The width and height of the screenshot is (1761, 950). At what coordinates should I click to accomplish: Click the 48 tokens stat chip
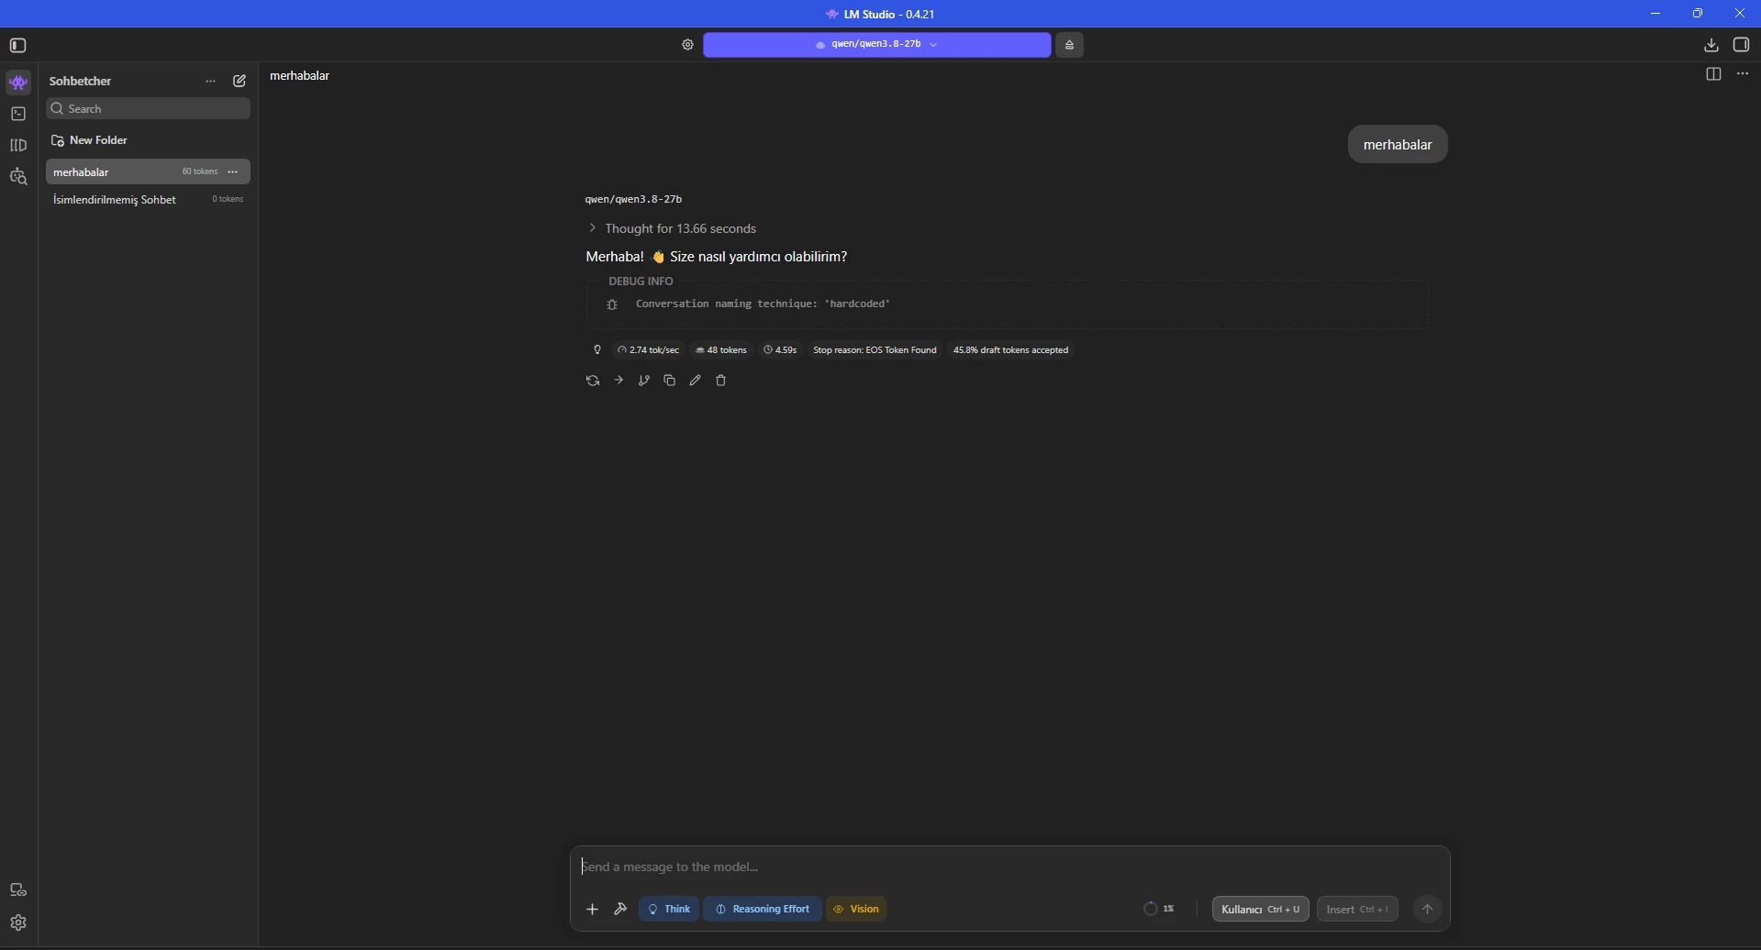721,350
